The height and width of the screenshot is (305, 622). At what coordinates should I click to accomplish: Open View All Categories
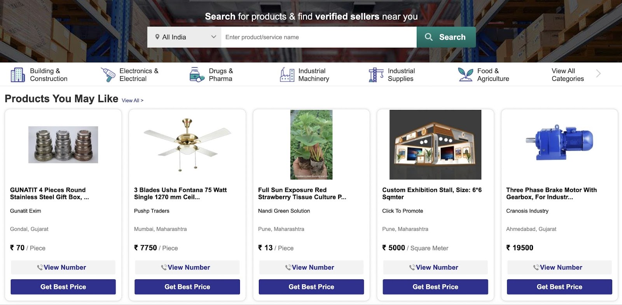coord(568,74)
